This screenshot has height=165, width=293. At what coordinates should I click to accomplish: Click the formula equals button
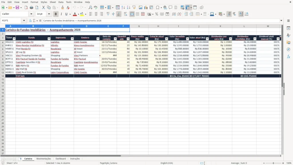(x=40, y=21)
